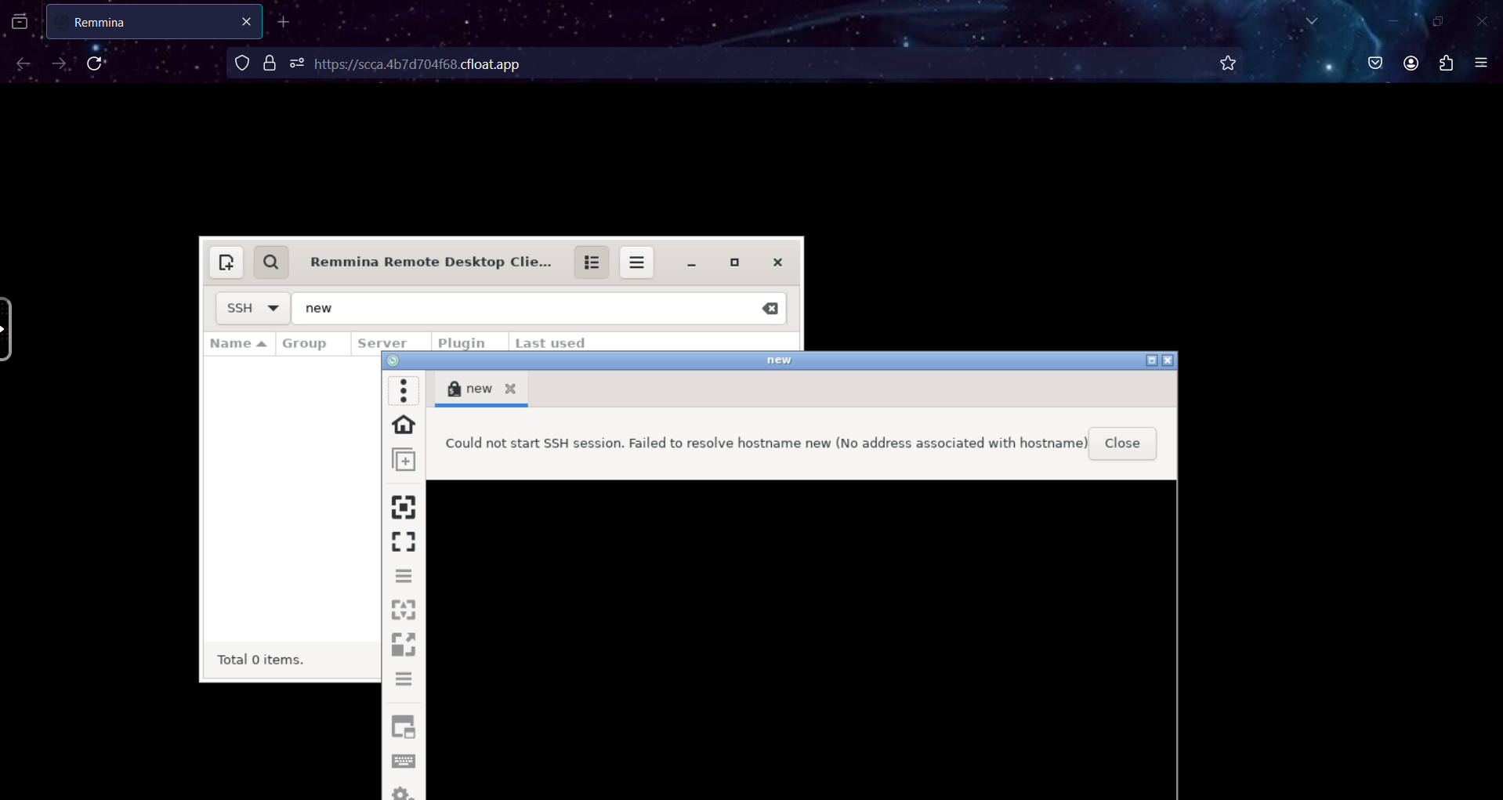
Task: Toggle the search bar in Remmina
Action: pyautogui.click(x=271, y=262)
